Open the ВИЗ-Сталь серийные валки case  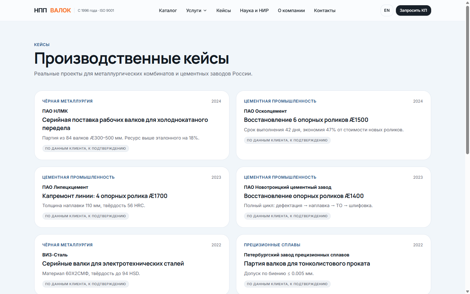point(113,264)
